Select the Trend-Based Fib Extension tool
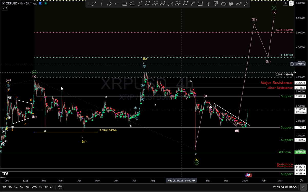Image resolution: width=308 pixels, height=192 pixels. [132, 4]
